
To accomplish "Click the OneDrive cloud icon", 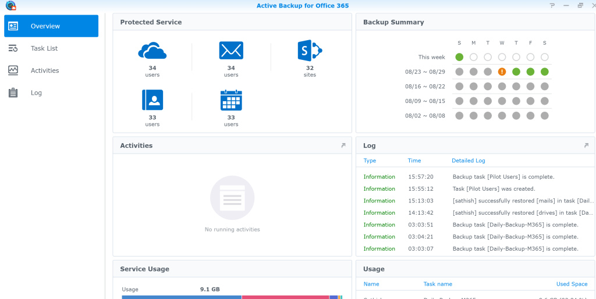I will (x=152, y=51).
